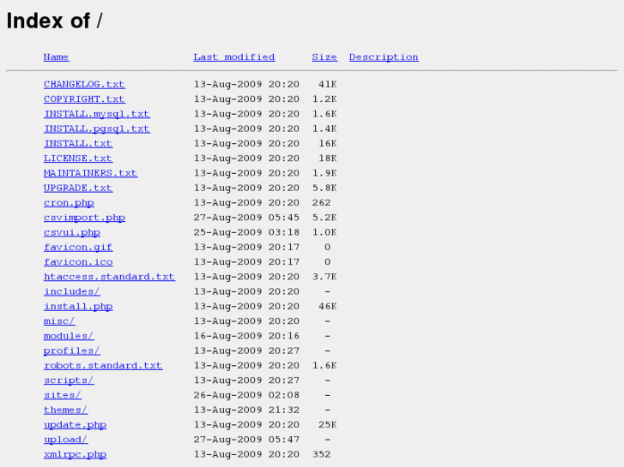Open favicon.gif file
Viewport: 624px width, 467px height.
point(78,248)
